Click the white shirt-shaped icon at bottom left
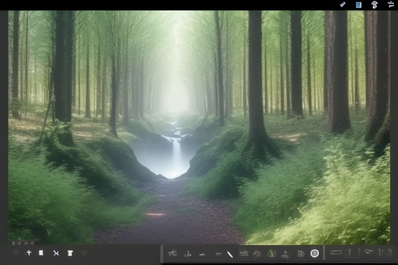 tap(70, 253)
